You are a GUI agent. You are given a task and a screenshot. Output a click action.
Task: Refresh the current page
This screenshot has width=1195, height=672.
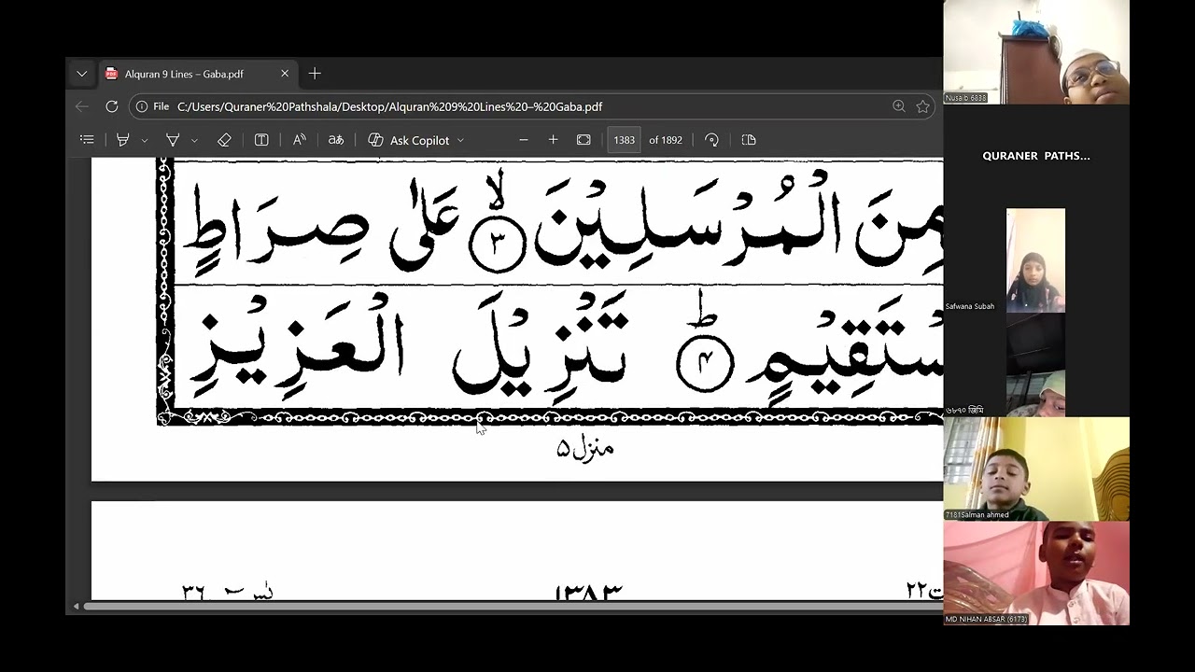[x=112, y=106]
